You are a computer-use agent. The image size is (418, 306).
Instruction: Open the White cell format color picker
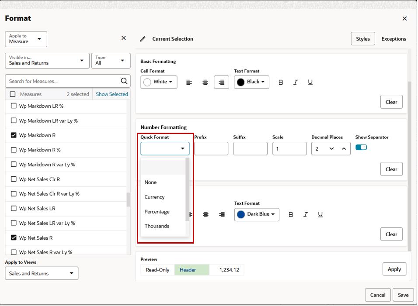[159, 82]
